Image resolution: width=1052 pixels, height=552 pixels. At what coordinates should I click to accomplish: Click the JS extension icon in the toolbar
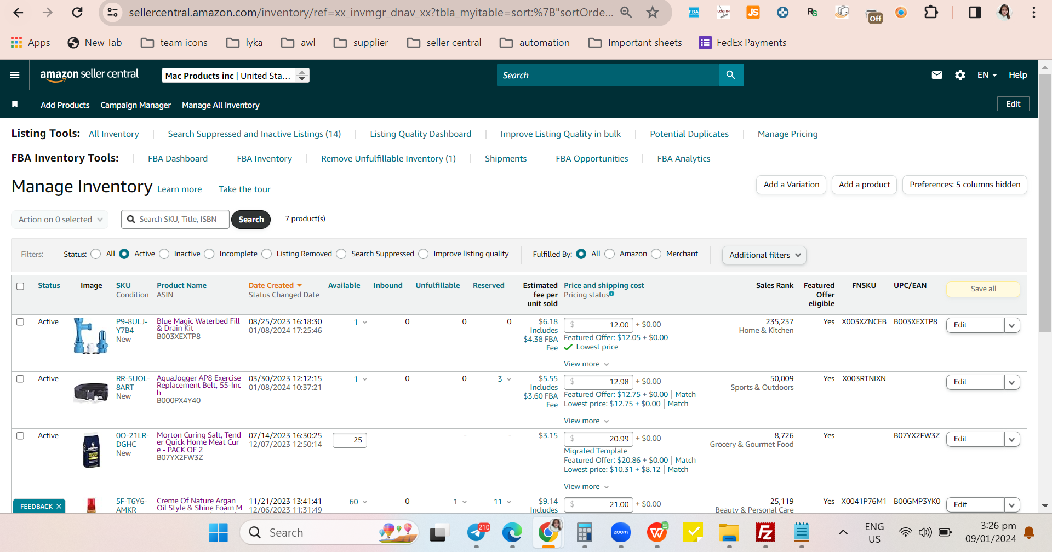(x=753, y=12)
